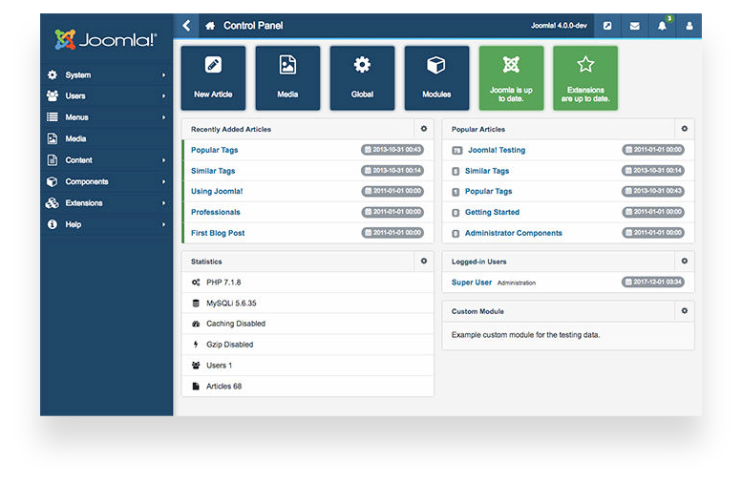
Task: Click the Joomla! 4.0.0-dev version label
Action: click(559, 26)
